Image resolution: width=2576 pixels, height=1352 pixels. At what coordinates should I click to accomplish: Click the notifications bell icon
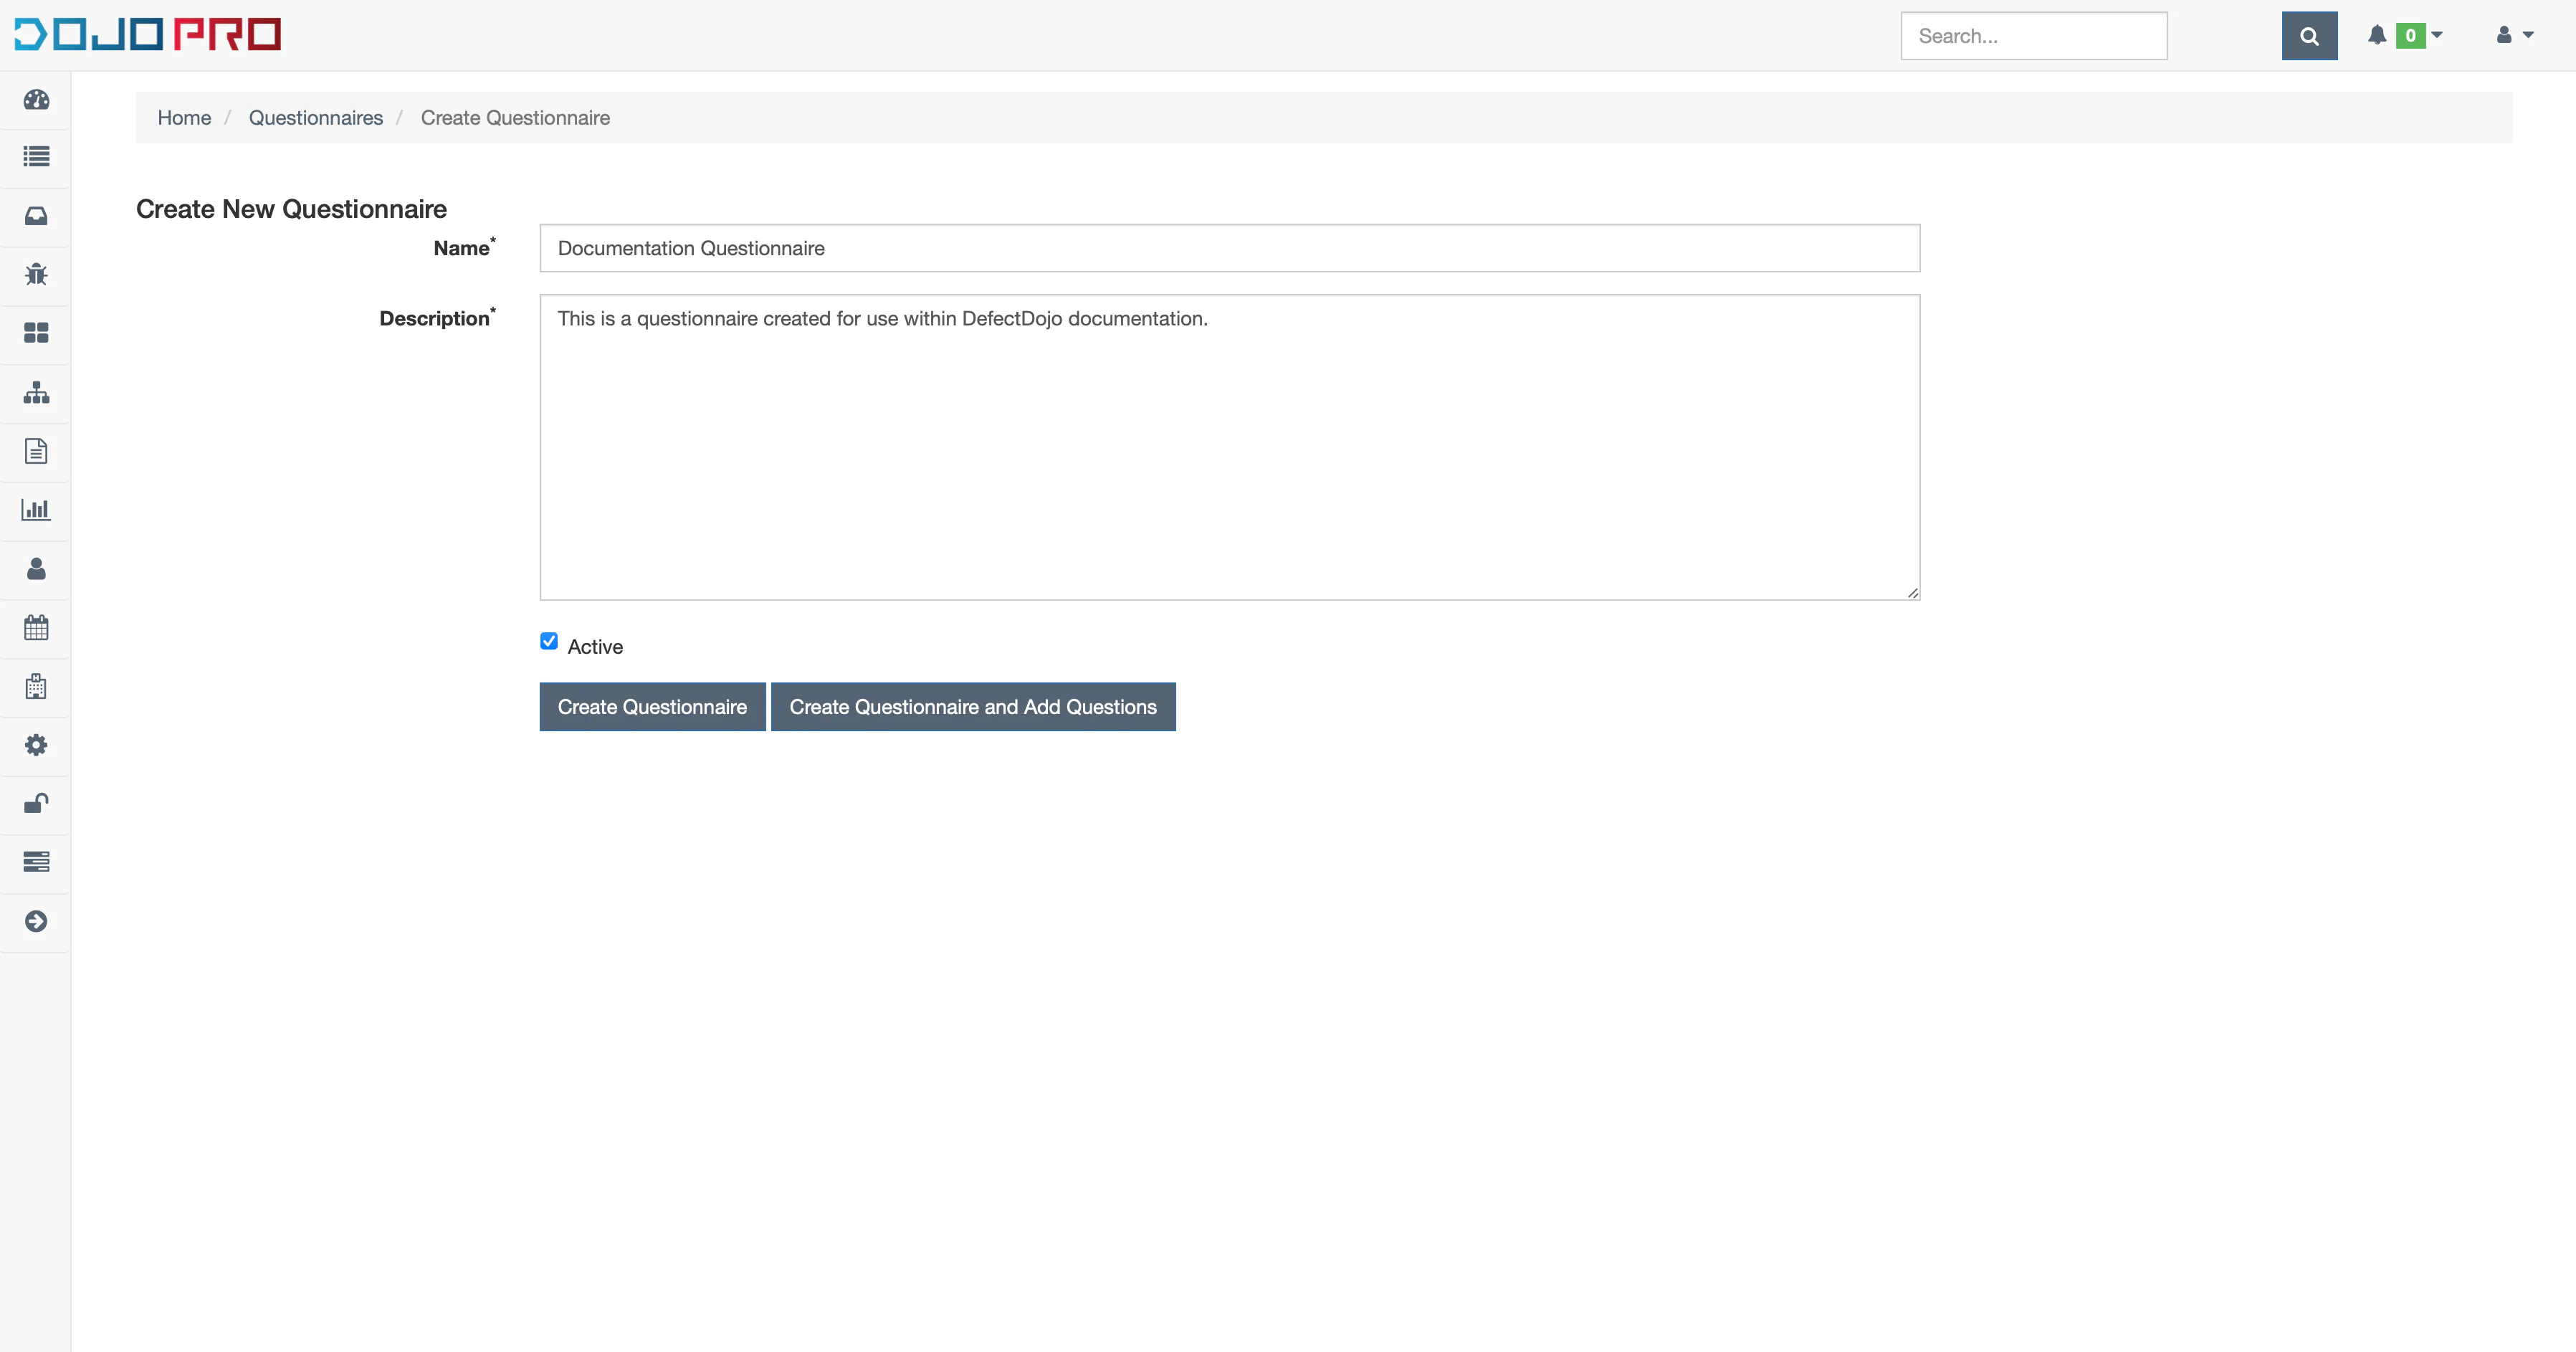tap(2377, 35)
